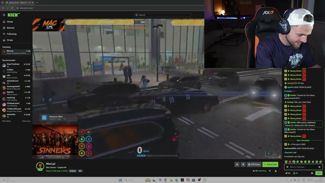Screen dimensions: 325x183
Task: Mute the MacLpl Stream tab audio
Action: pyautogui.click(x=29, y=3)
